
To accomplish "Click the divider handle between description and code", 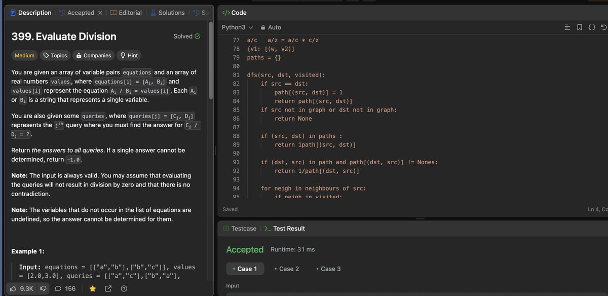I will point(216,151).
